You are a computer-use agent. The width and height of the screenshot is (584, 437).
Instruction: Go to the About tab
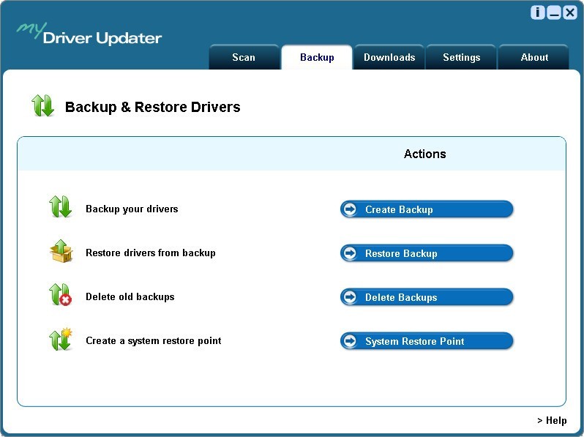click(x=534, y=57)
